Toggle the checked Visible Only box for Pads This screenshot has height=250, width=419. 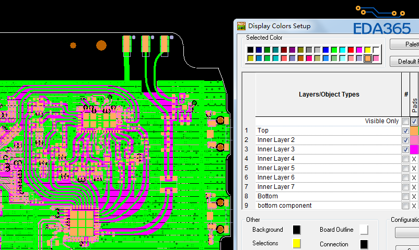pyautogui.click(x=414, y=121)
